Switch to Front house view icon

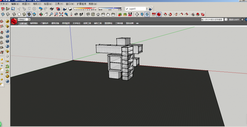click(98, 14)
